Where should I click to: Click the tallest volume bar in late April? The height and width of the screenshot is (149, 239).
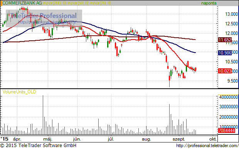(x=43, y=115)
